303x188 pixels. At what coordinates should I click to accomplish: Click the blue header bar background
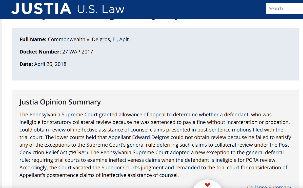tap(193, 9)
